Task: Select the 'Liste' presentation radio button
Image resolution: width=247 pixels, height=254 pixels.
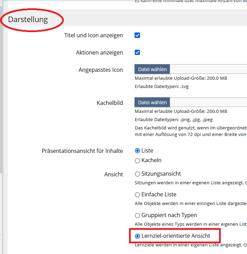Action: [138, 151]
